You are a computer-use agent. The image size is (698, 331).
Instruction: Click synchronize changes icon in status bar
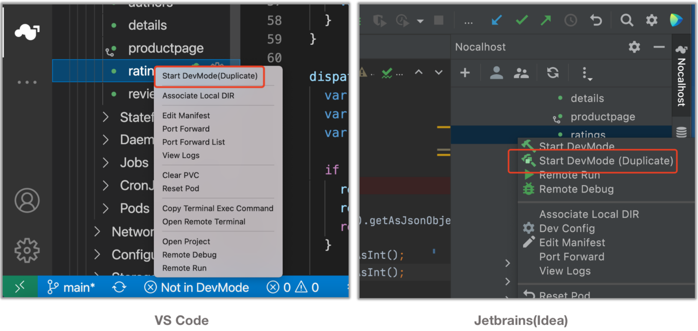tap(119, 287)
